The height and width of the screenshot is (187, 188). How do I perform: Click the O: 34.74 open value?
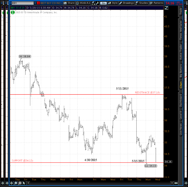tap(57, 8)
